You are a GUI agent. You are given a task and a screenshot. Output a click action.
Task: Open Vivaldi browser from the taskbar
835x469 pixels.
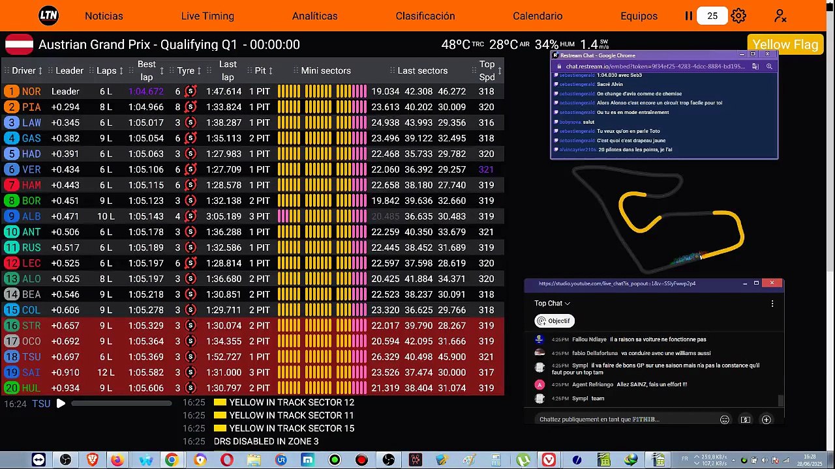point(549,460)
